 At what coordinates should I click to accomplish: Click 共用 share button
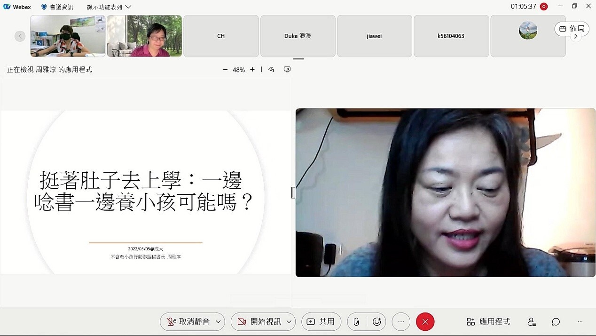(x=321, y=322)
